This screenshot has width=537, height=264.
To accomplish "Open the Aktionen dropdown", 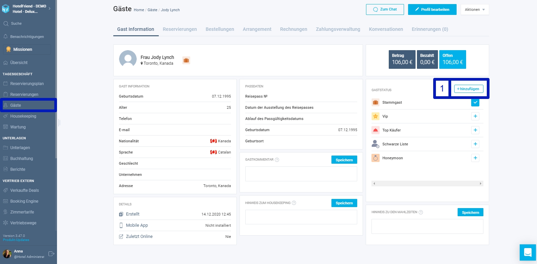I will pos(475,9).
